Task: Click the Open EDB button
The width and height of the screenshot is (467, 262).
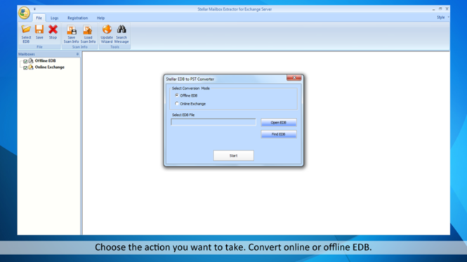Action: (279, 122)
